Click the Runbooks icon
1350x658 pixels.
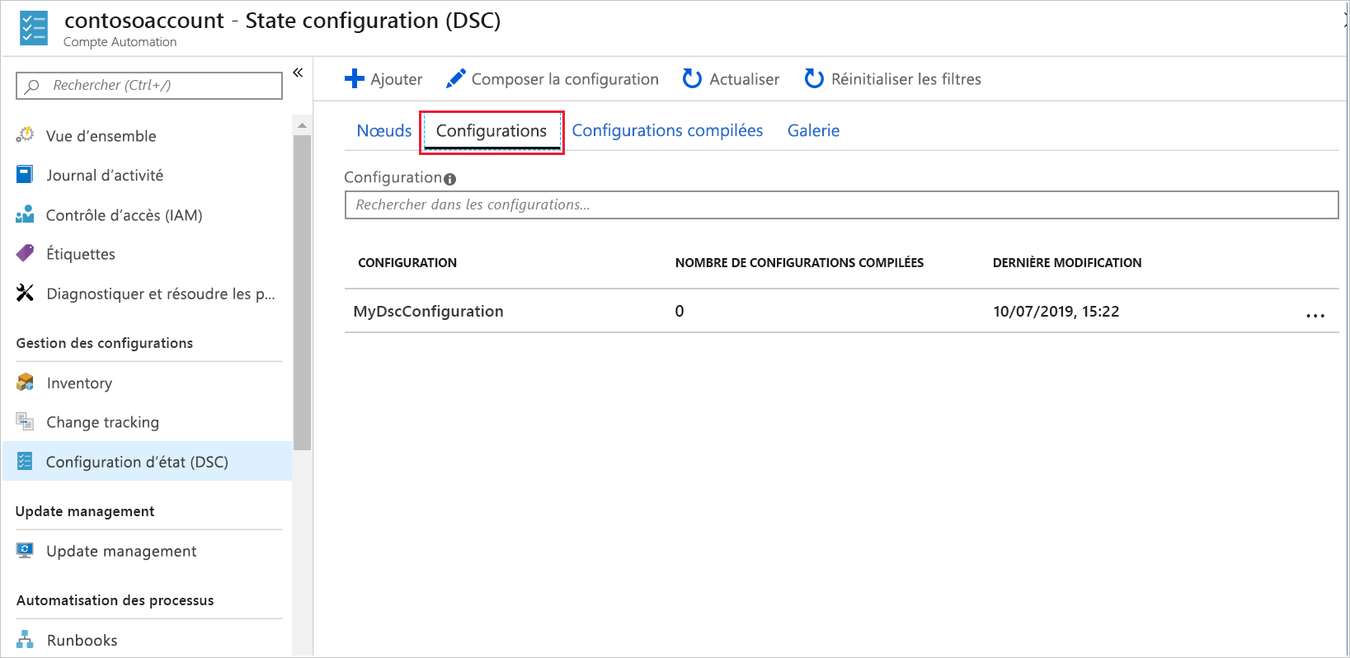(26, 639)
